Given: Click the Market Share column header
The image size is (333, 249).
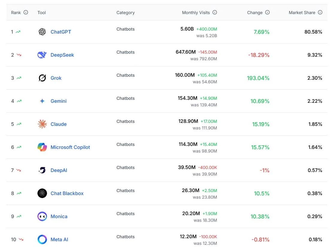Looking at the screenshot, I should (302, 13).
